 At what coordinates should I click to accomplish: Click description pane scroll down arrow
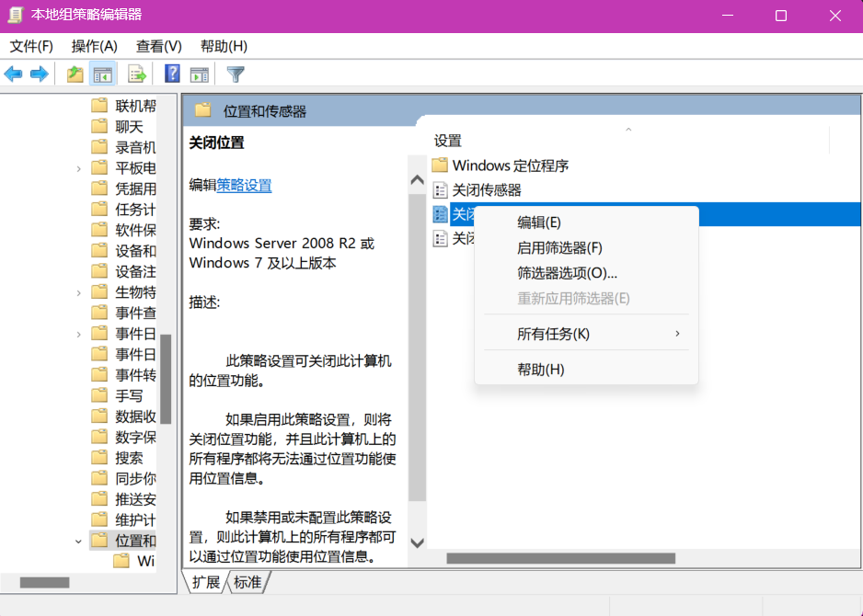tap(417, 543)
